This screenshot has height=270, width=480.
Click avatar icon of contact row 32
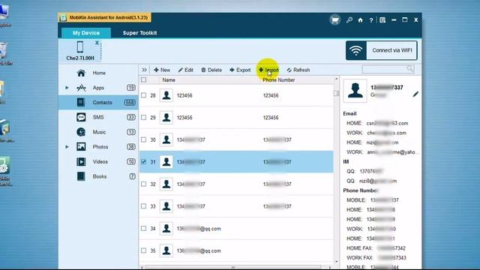(166, 184)
